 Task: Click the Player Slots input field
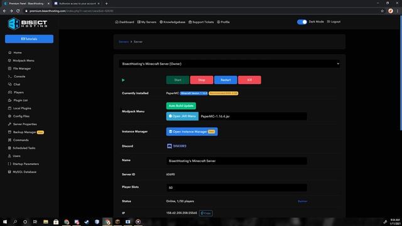(x=236, y=188)
